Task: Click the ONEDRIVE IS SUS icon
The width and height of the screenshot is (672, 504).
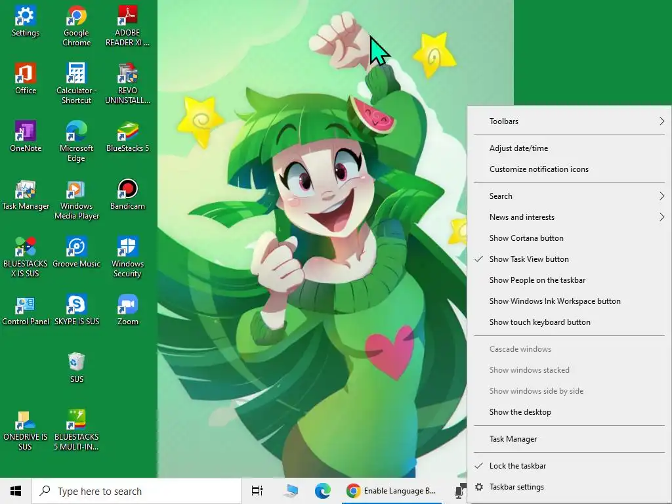Action: pyautogui.click(x=26, y=430)
